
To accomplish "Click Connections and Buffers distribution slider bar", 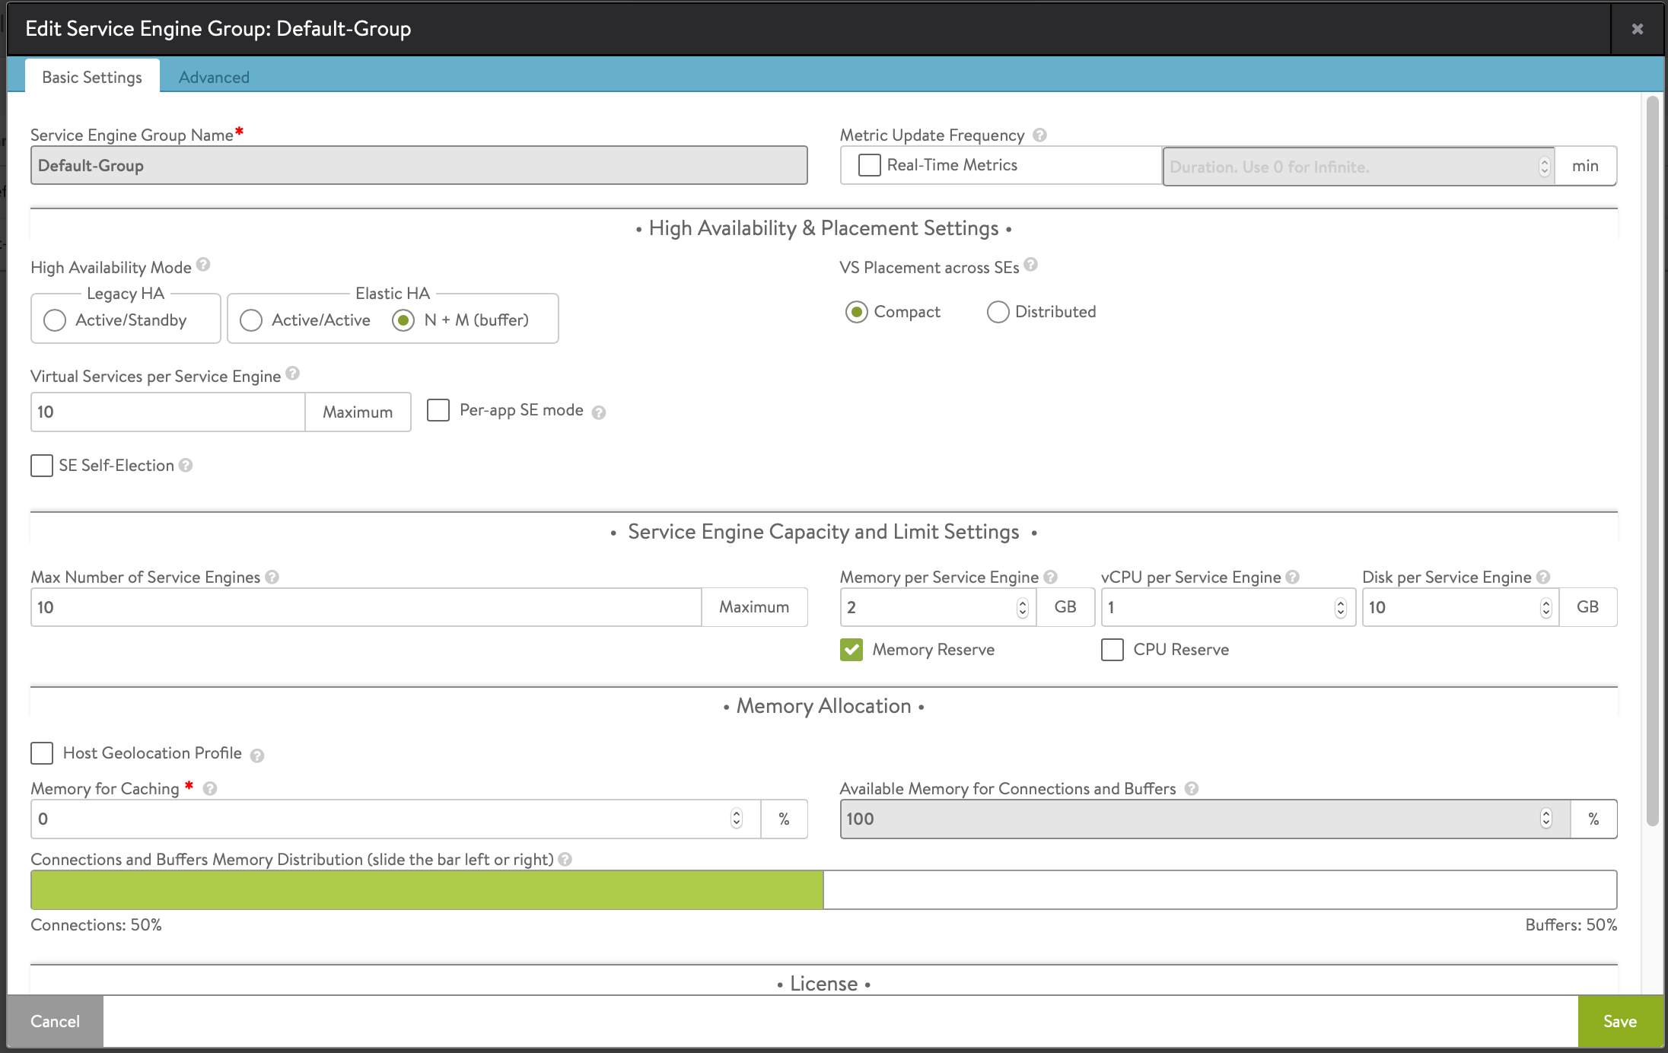I will click(823, 889).
